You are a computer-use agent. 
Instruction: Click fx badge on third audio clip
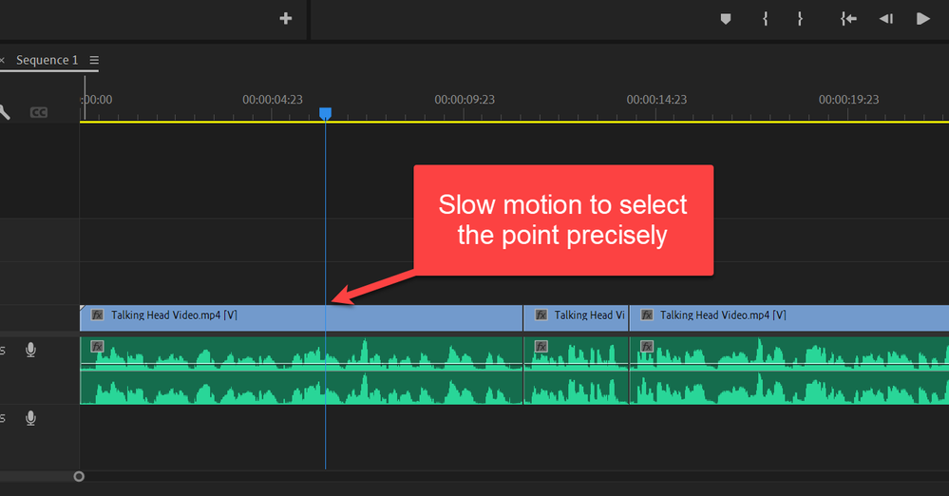pyautogui.click(x=647, y=347)
